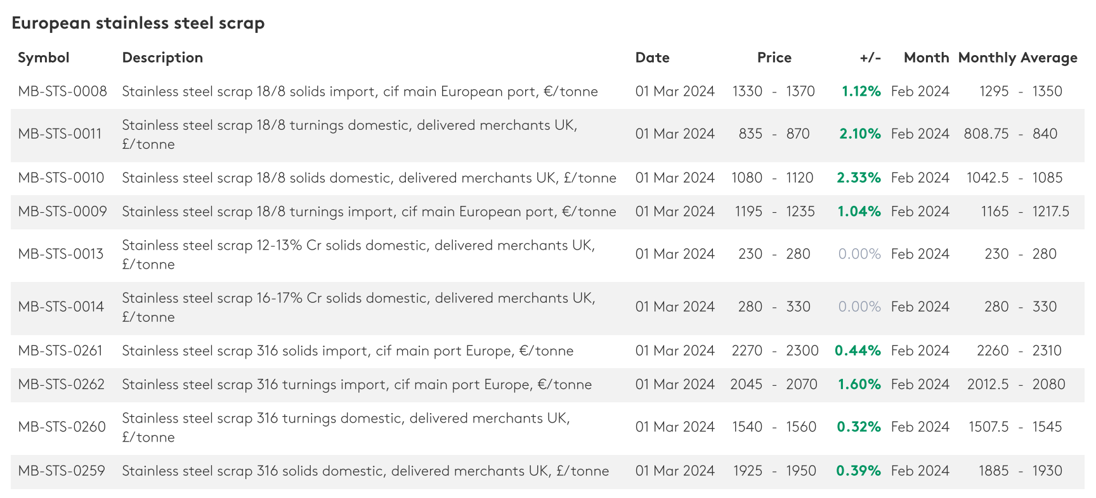Click the MB-STS-0008 symbol
Screen dimensions: 1096x498
[62, 91]
